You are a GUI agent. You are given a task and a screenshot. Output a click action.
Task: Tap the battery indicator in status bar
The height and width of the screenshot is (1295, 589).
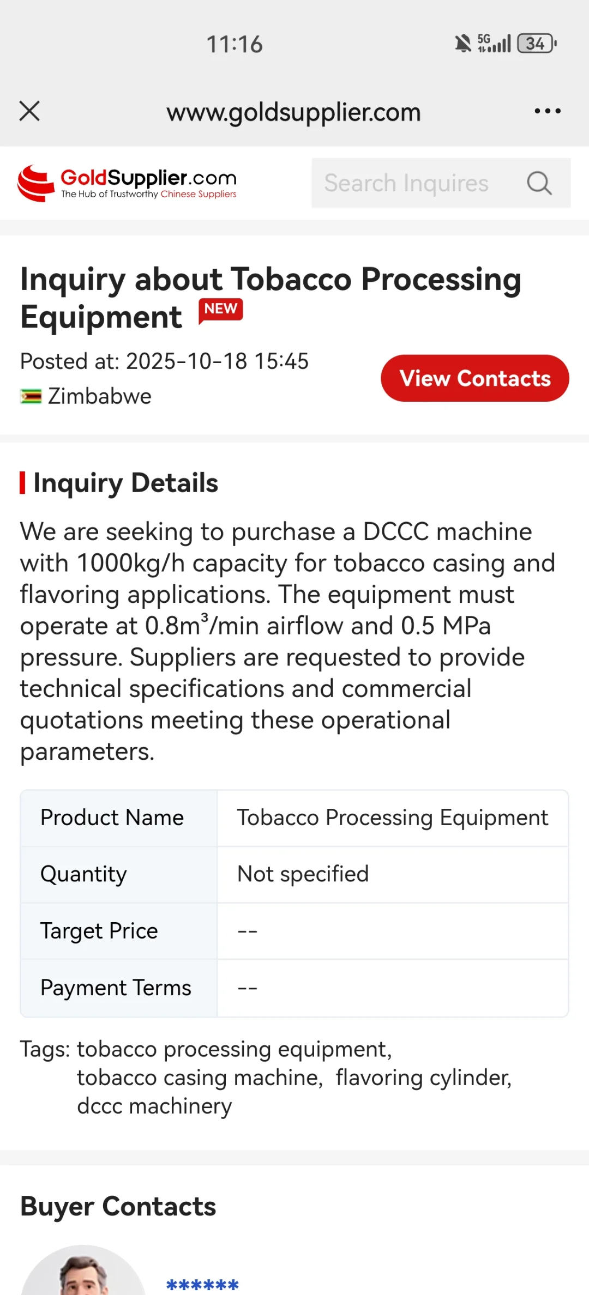pyautogui.click(x=537, y=43)
